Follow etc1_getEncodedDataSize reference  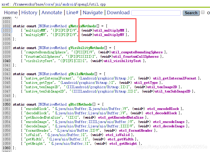point(121,117)
